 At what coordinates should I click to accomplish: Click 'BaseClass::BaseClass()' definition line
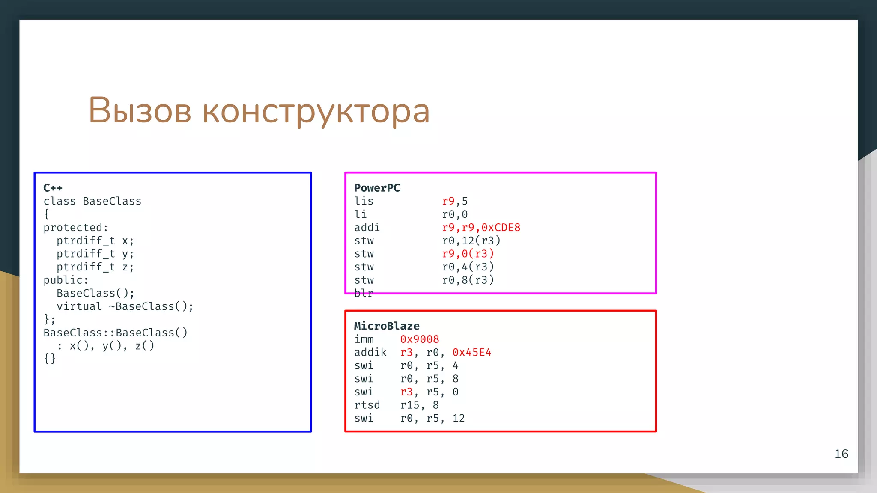pyautogui.click(x=116, y=333)
